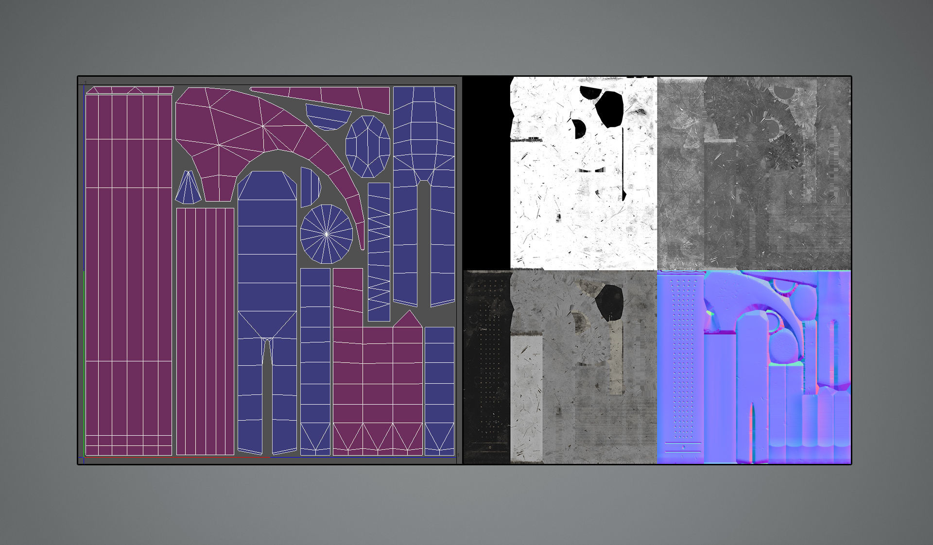Viewport: 933px width, 545px height.
Task: Click the blue half-disc island beside the arch
Action: click(309, 187)
